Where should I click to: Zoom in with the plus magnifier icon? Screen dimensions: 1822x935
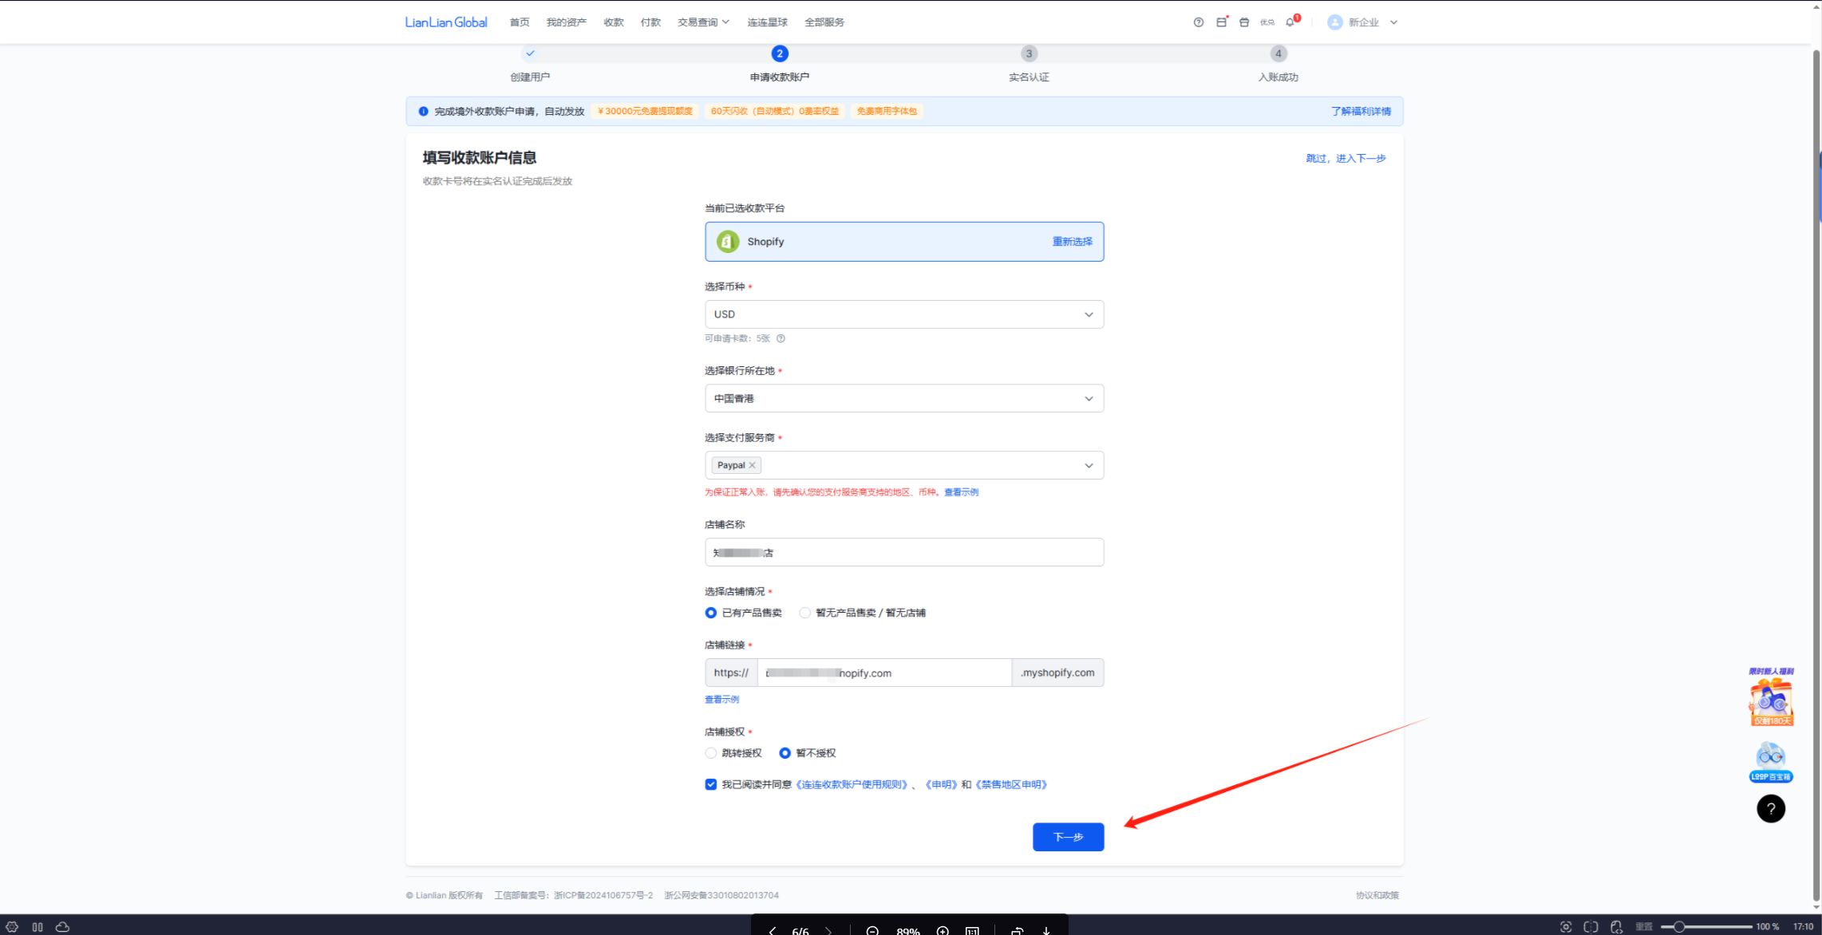[x=943, y=930]
